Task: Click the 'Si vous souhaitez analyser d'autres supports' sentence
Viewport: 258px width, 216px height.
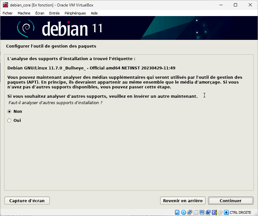Action: pos(103,96)
